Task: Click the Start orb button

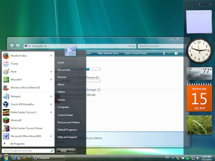Action: pos(6,157)
